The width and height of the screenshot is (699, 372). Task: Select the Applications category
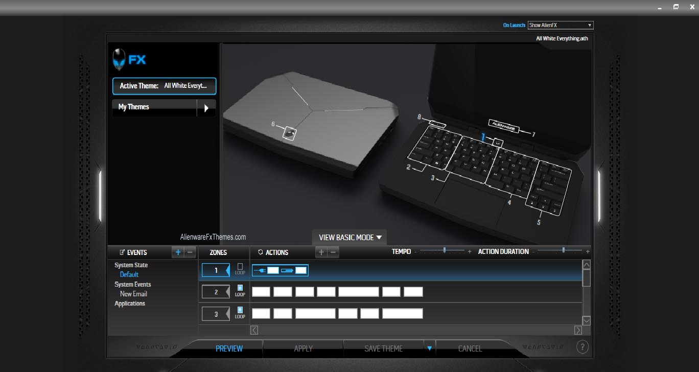coord(130,304)
